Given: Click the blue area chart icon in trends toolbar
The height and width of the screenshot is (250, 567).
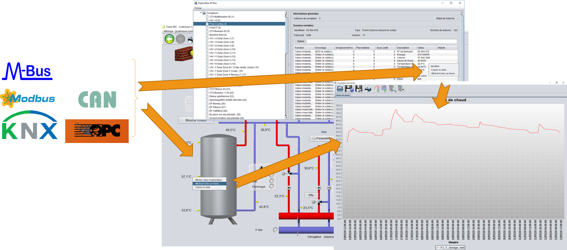Looking at the screenshot, I should pos(384,89).
